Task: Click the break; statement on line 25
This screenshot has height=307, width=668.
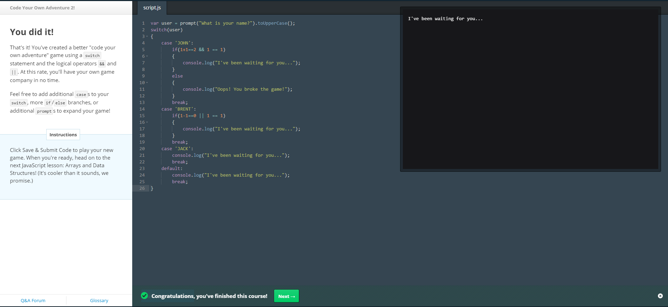Action: coord(180,182)
